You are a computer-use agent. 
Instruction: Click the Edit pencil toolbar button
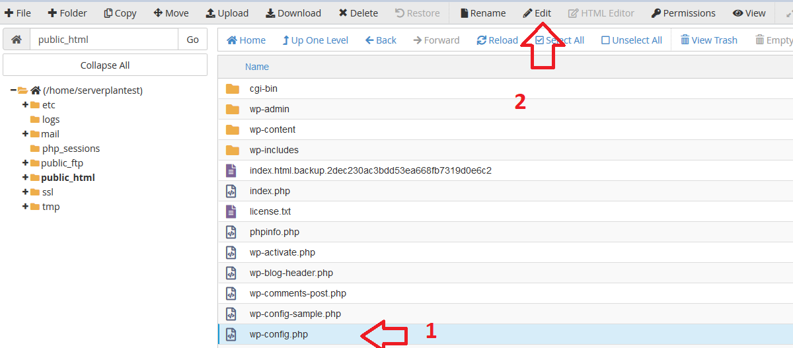(x=537, y=13)
